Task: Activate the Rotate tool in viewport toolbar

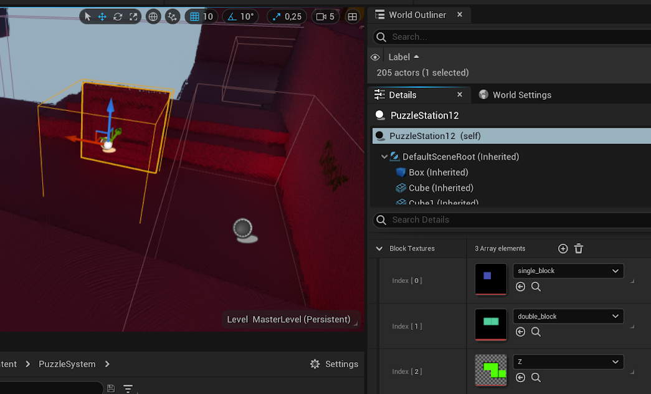Action: pyautogui.click(x=118, y=17)
